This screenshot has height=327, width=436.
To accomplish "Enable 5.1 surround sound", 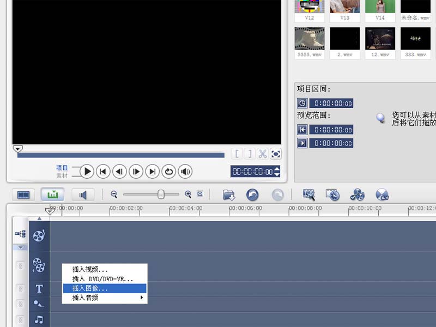I will point(382,195).
